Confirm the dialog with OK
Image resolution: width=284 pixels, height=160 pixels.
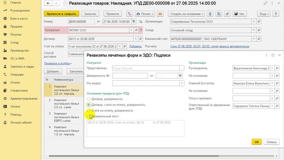click(256, 142)
